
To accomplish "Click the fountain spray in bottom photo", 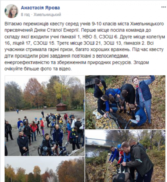I will (x=50, y=179).
